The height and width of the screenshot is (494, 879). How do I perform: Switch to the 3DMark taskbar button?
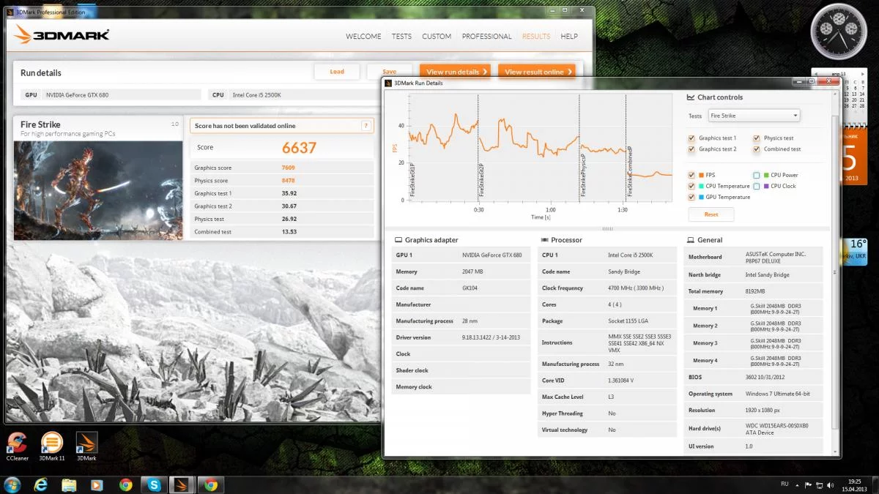point(182,484)
